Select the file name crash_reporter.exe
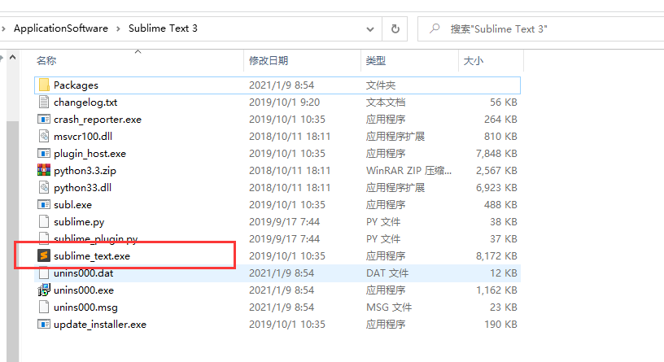This screenshot has width=664, height=362. 98,120
